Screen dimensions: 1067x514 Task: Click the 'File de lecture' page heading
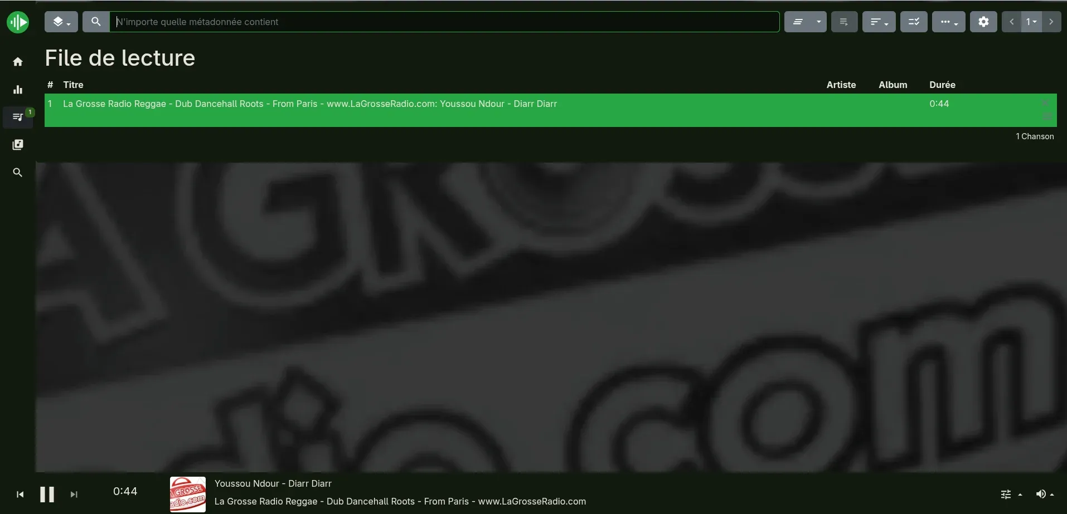[120, 58]
